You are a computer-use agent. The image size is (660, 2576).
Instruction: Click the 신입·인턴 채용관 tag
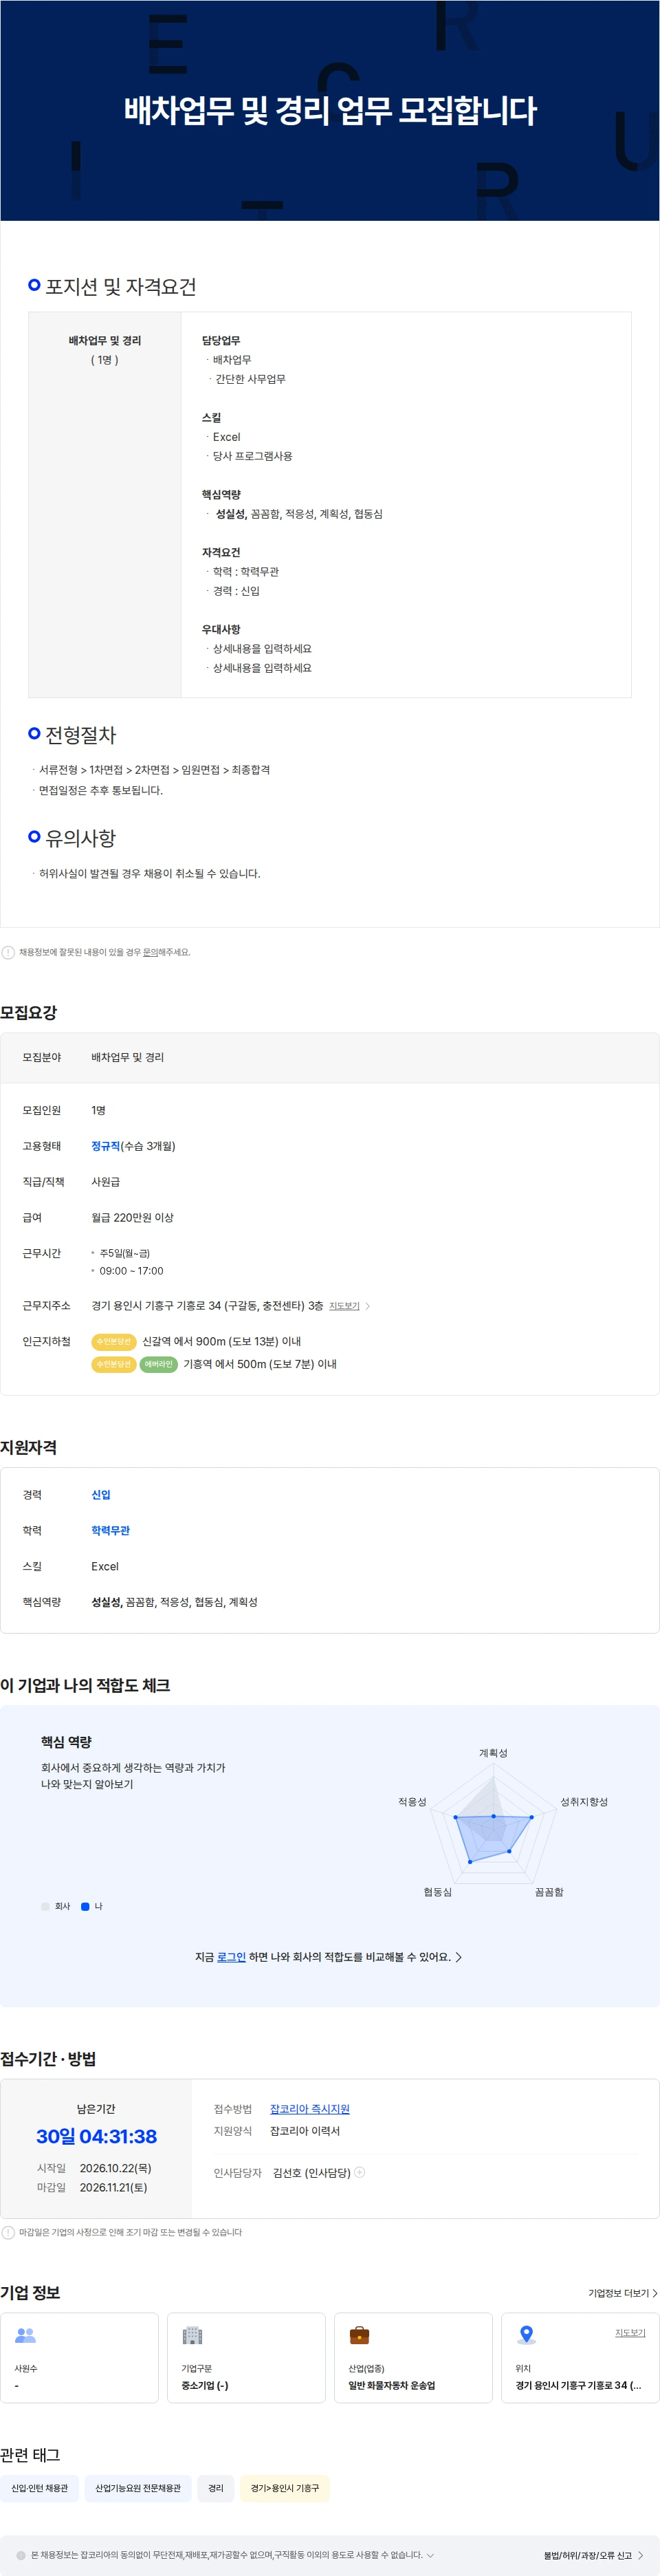tap(40, 2488)
